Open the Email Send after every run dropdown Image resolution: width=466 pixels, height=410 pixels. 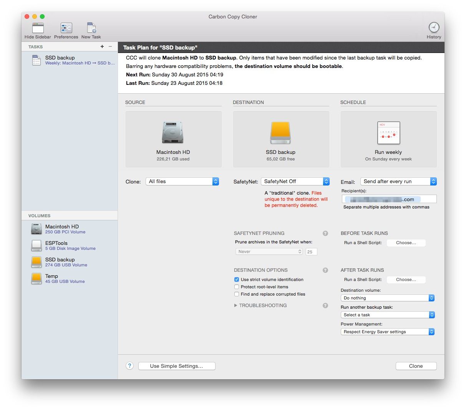[x=398, y=182]
